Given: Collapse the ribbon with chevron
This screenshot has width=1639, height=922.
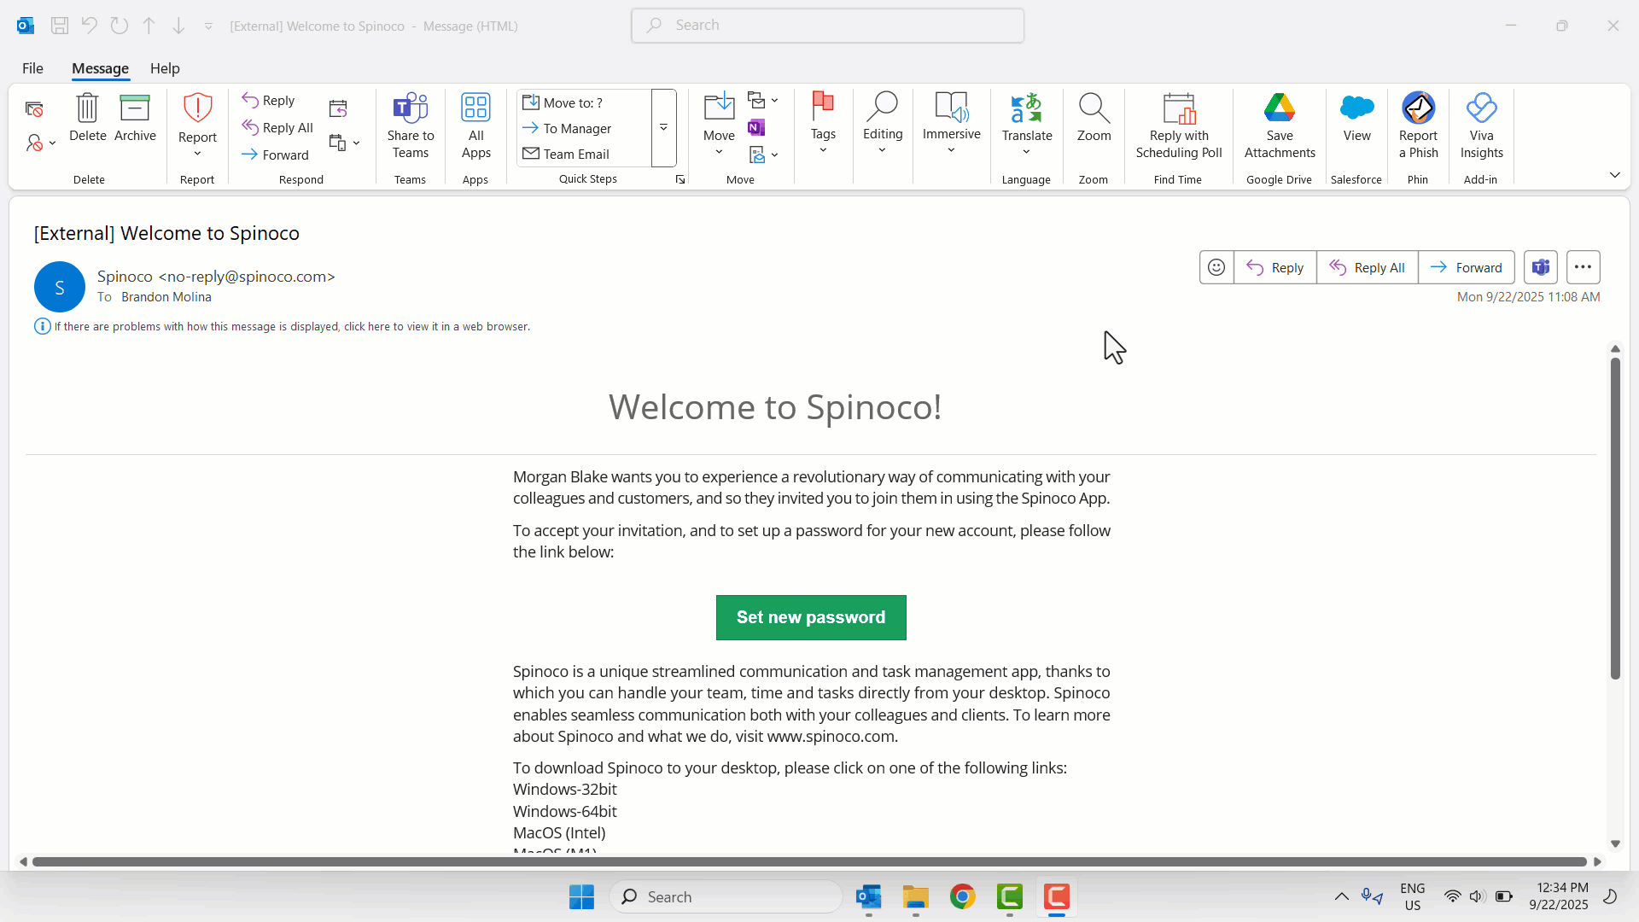Looking at the screenshot, I should [x=1614, y=175].
